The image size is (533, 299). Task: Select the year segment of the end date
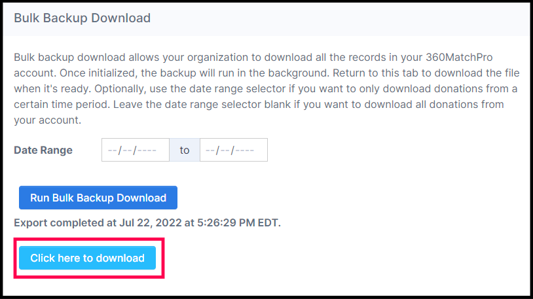point(245,150)
